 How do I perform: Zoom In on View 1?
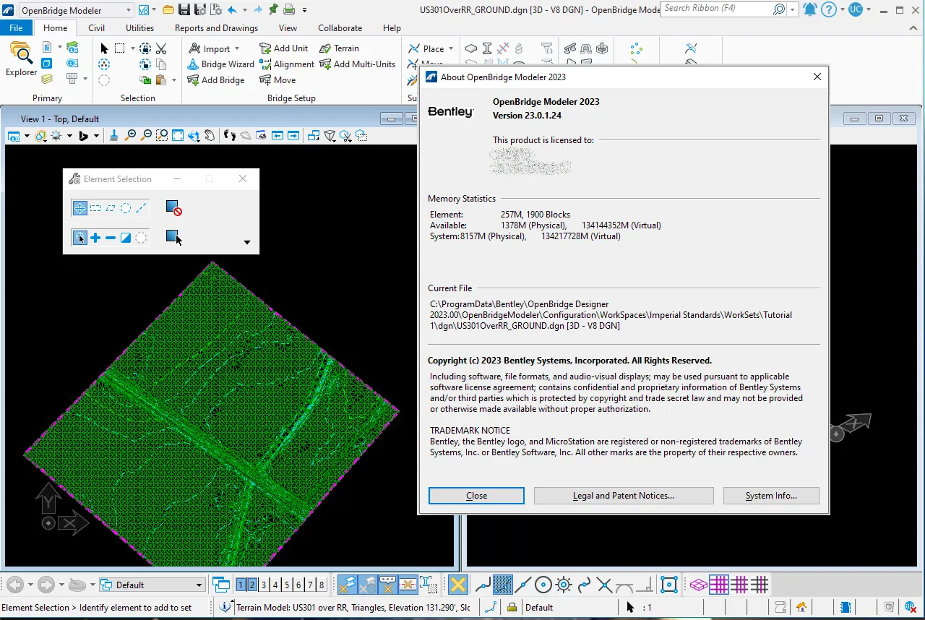pos(130,135)
